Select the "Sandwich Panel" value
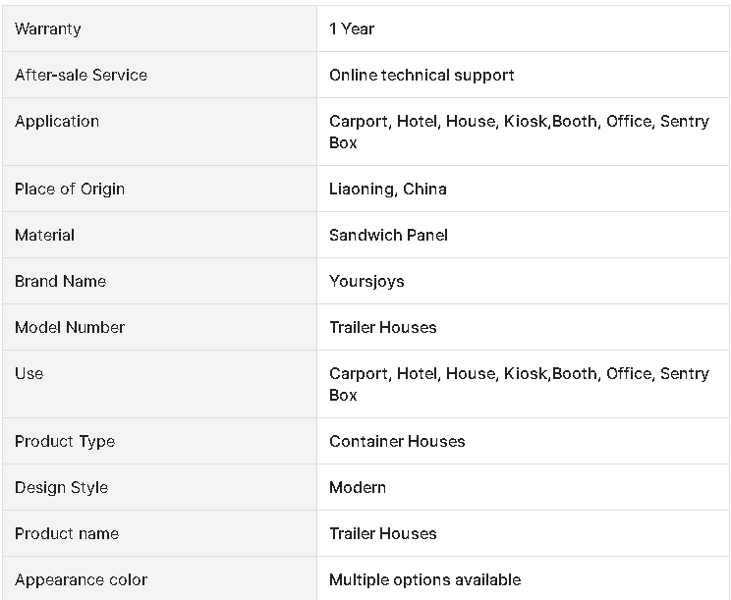The height and width of the screenshot is (600, 731). 388,235
